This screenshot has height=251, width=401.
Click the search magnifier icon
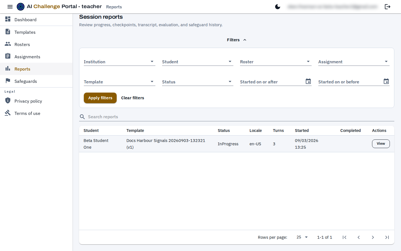(82, 117)
